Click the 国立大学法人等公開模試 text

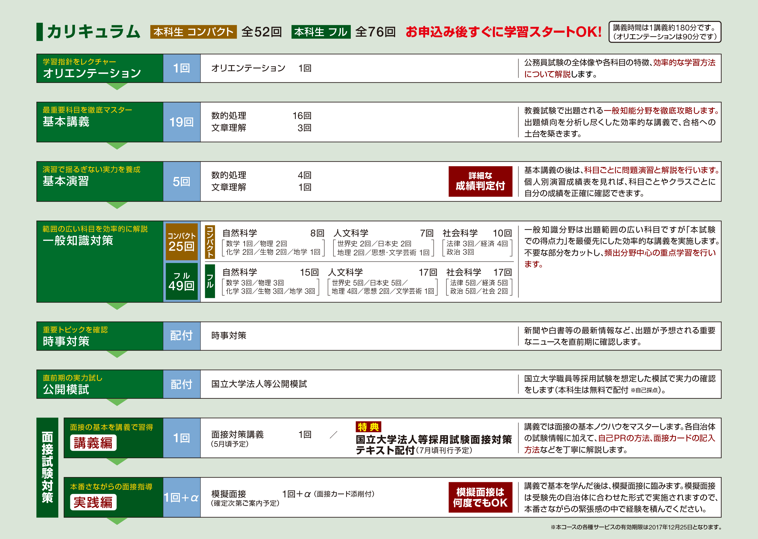[259, 384]
